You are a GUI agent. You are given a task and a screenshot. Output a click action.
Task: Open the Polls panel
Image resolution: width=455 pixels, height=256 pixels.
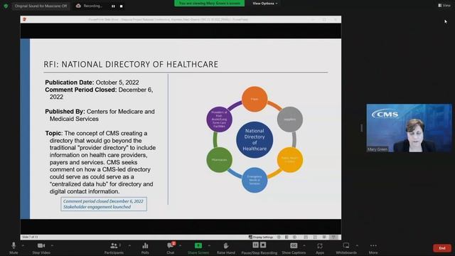tap(145, 248)
